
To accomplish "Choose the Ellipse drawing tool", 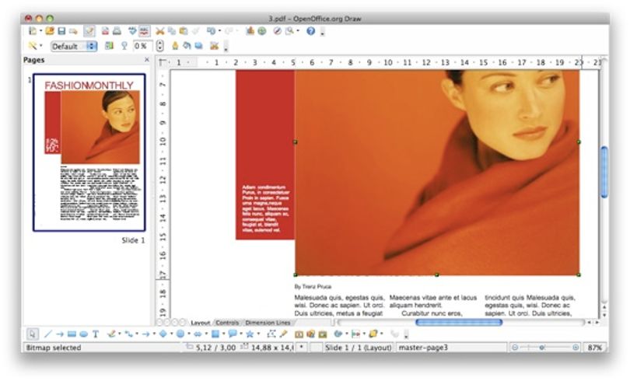I will point(83,334).
